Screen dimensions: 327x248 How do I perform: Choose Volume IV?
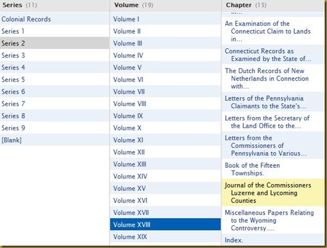tap(165, 55)
